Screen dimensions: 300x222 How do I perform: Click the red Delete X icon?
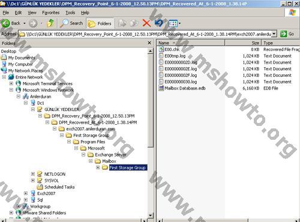146,23
